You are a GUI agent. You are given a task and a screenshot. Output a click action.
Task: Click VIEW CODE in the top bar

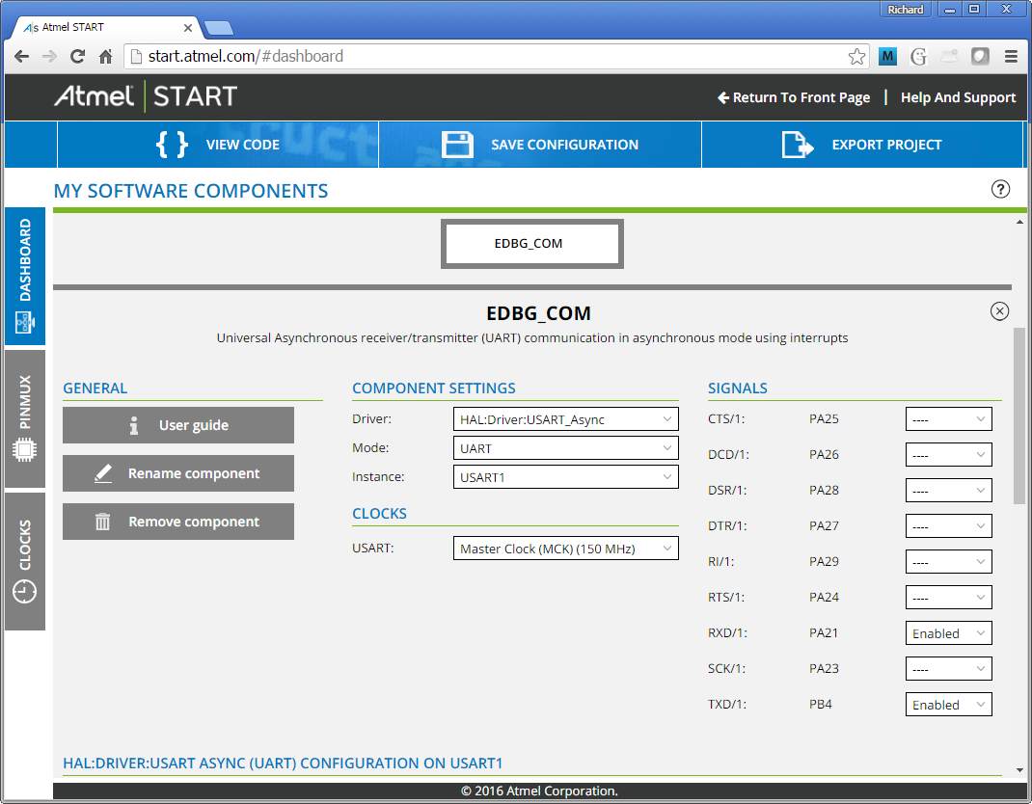click(218, 144)
